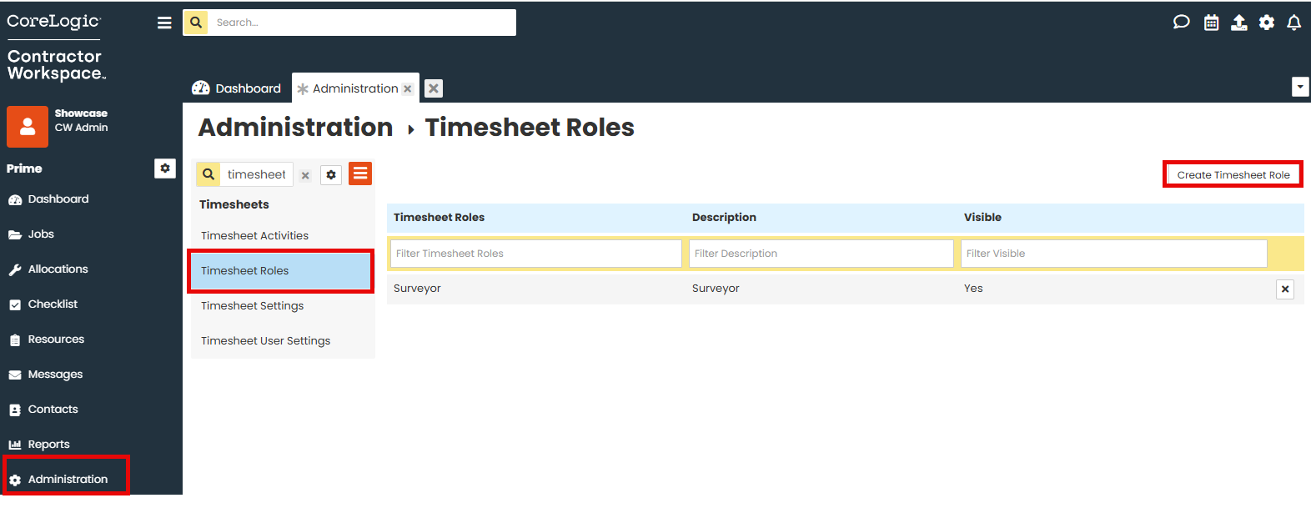The height and width of the screenshot is (508, 1311).
Task: Open the chat messages bubble icon
Action: click(x=1181, y=23)
